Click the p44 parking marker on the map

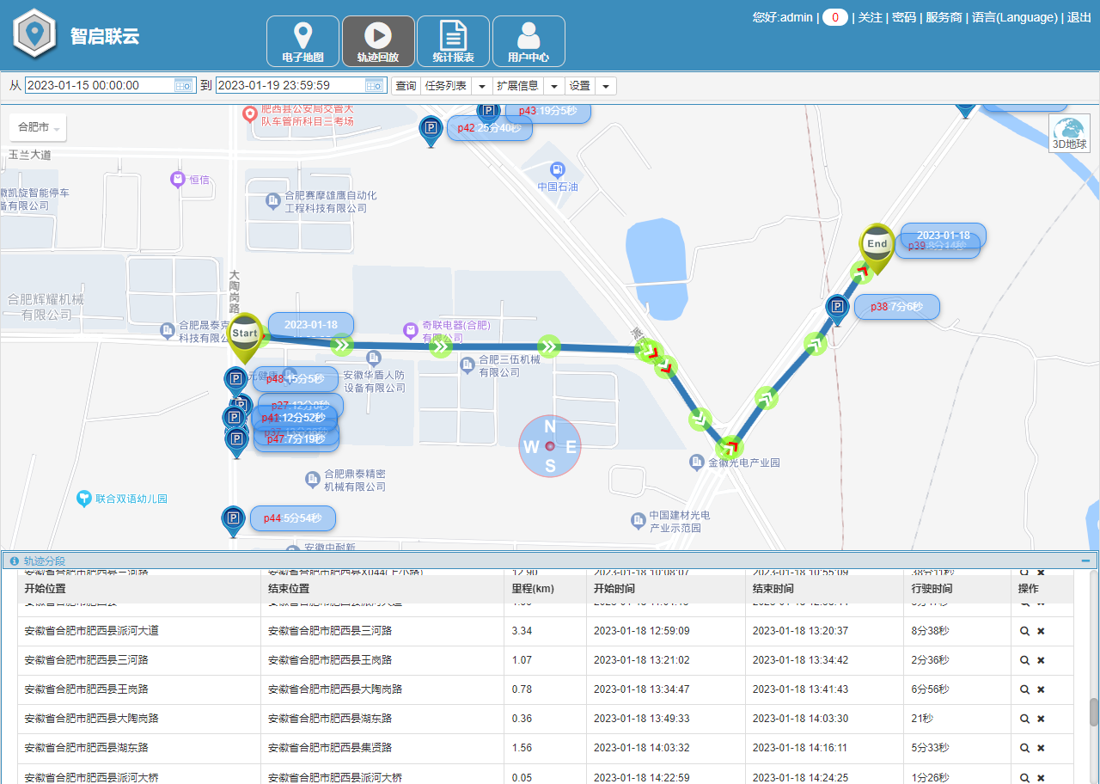pyautogui.click(x=233, y=516)
